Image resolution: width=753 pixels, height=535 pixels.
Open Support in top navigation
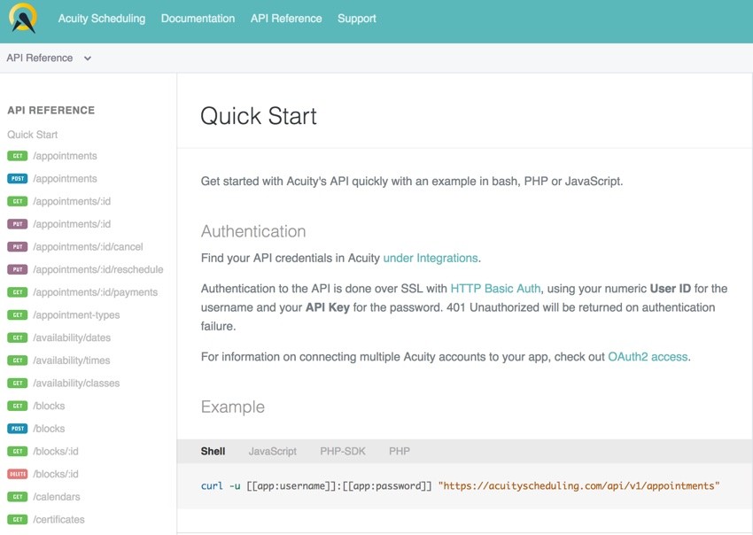(357, 19)
